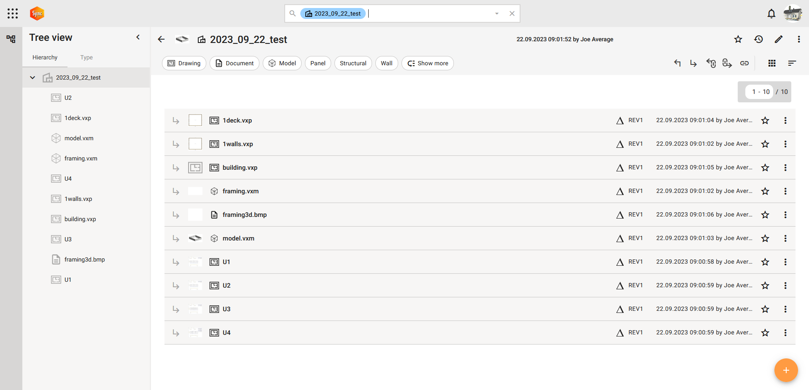Viewport: 809px width, 390px height.
Task: Select the Hierarchy tab
Action: click(45, 57)
